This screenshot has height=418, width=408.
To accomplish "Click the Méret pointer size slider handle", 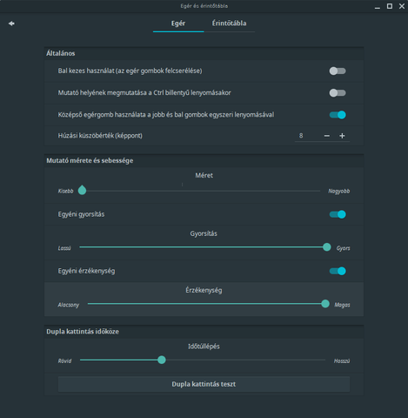I will 82,190.
